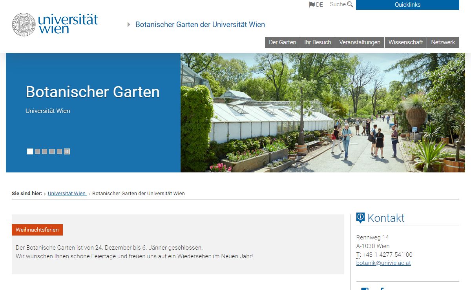Pause the banner slideshow
471x290 pixels.
(67, 151)
